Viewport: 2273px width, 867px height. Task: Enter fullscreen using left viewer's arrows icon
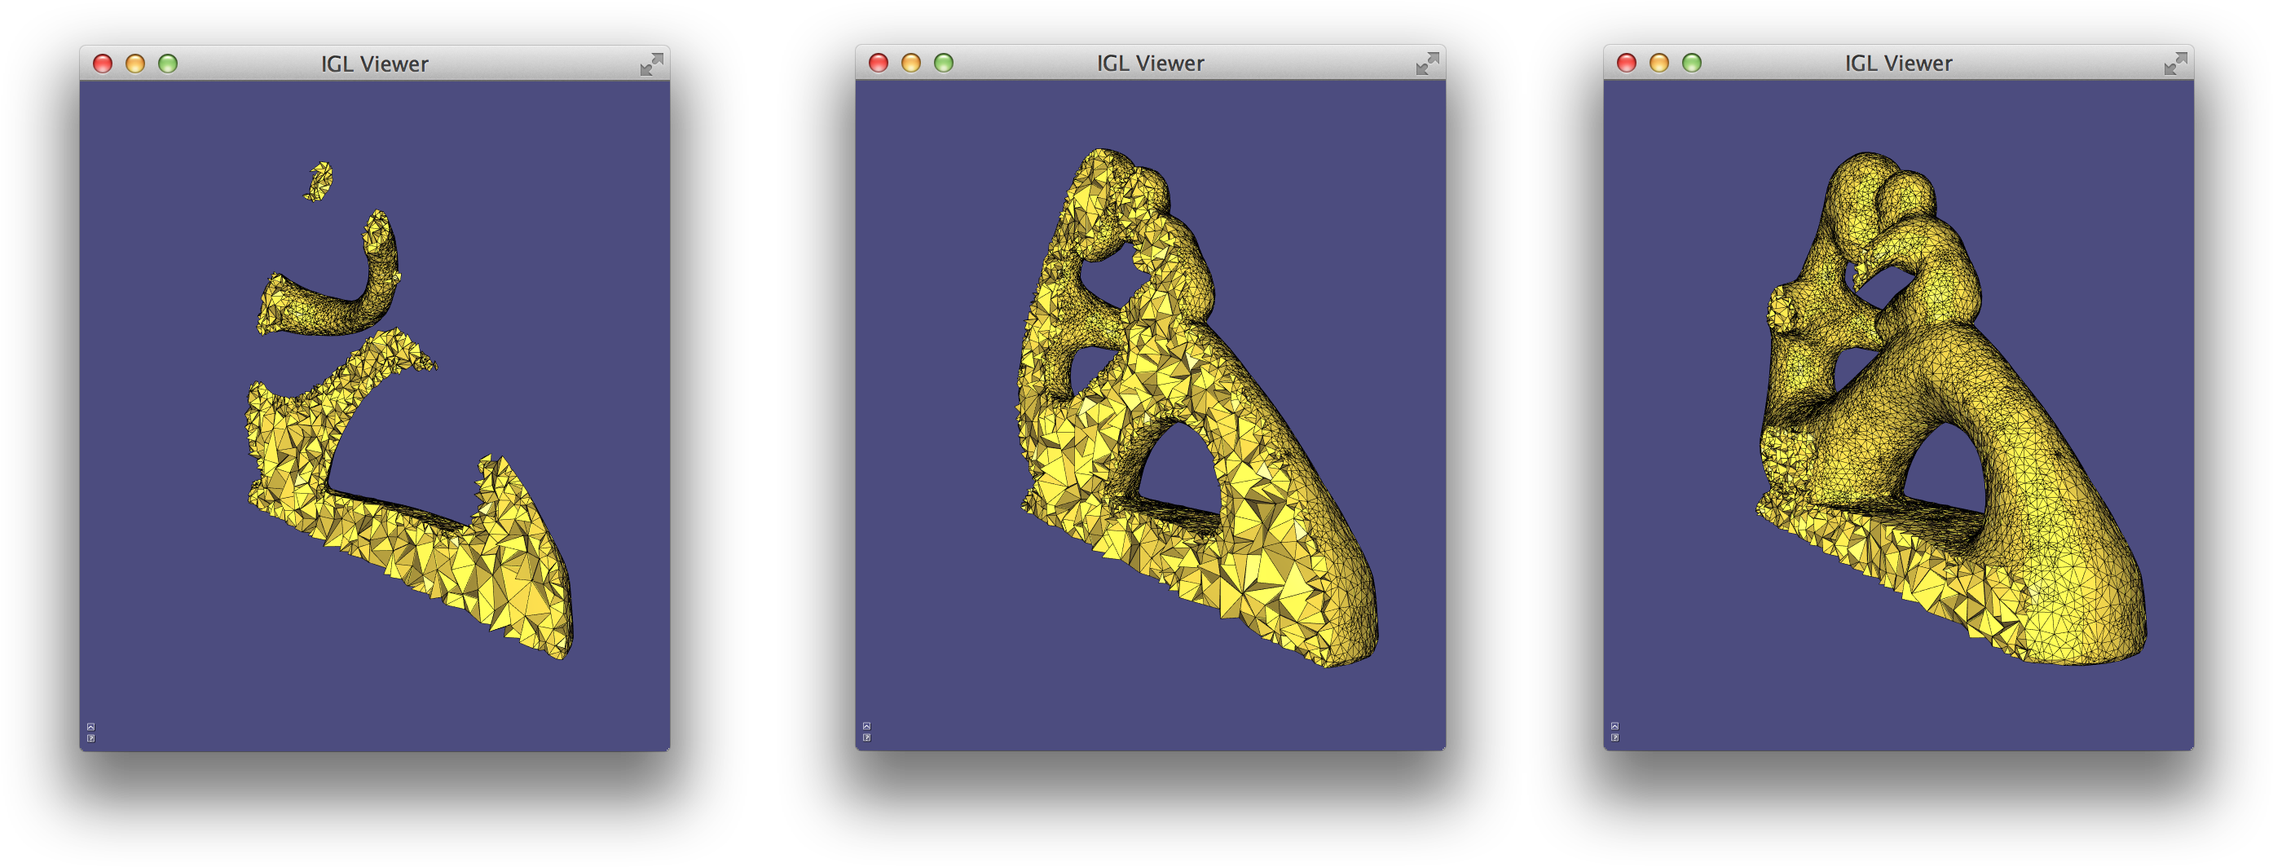click(x=651, y=64)
